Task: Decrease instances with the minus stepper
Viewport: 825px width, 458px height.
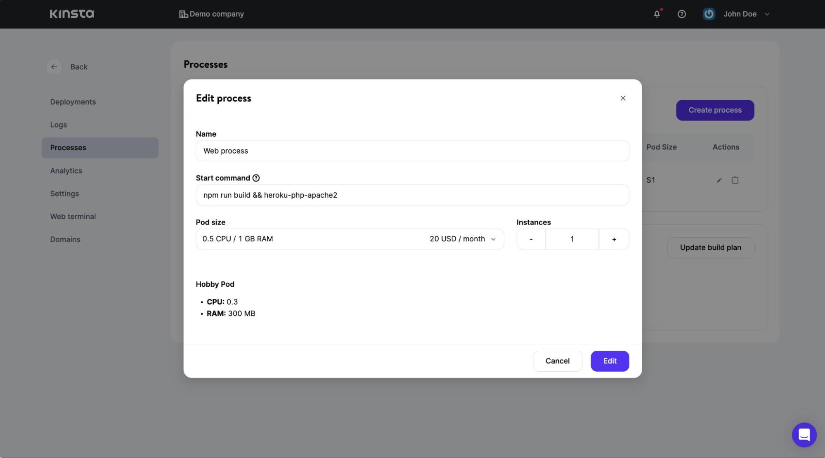Action: tap(531, 239)
